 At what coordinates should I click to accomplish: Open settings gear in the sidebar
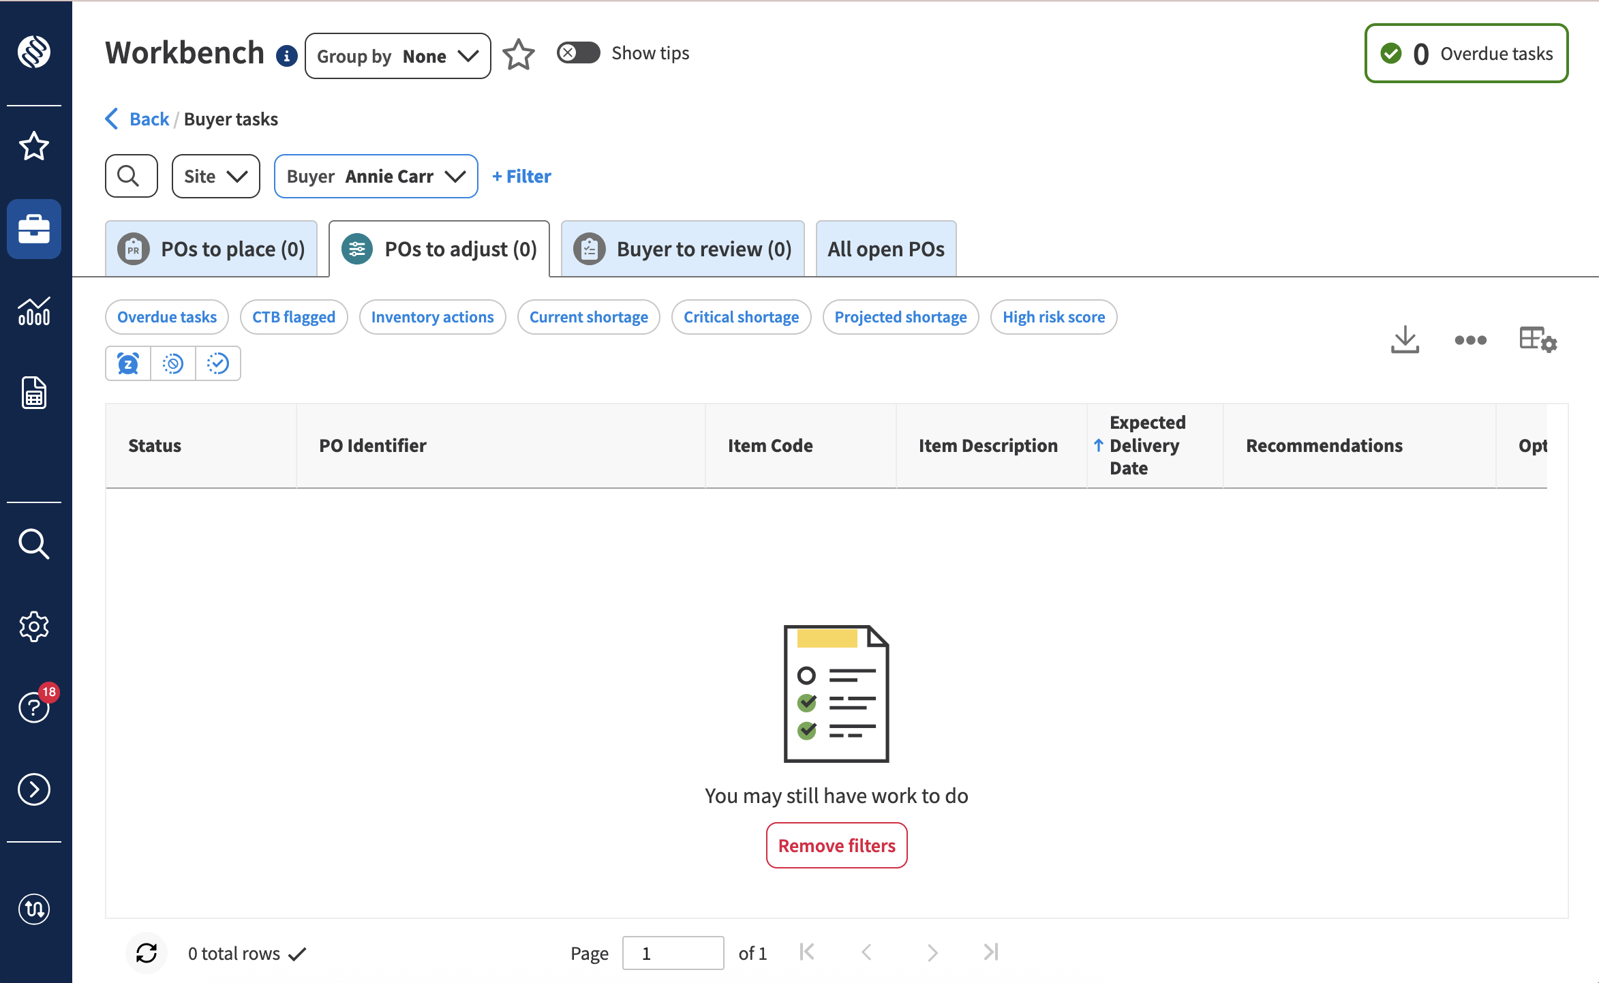point(34,626)
